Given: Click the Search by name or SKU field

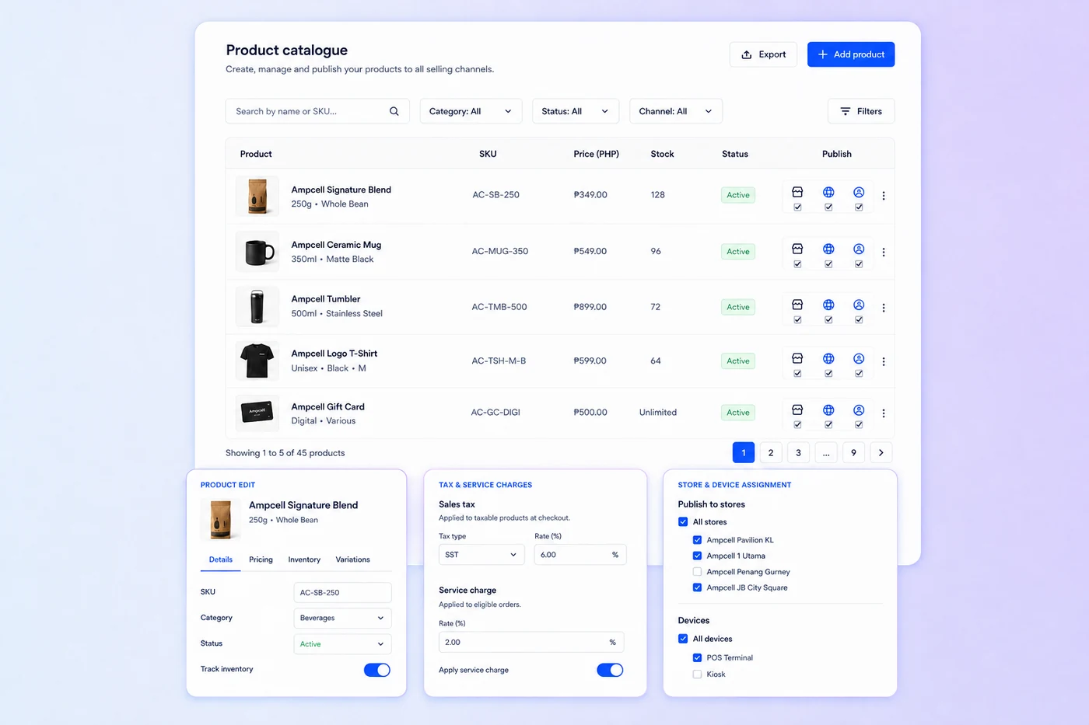Looking at the screenshot, I should [317, 111].
